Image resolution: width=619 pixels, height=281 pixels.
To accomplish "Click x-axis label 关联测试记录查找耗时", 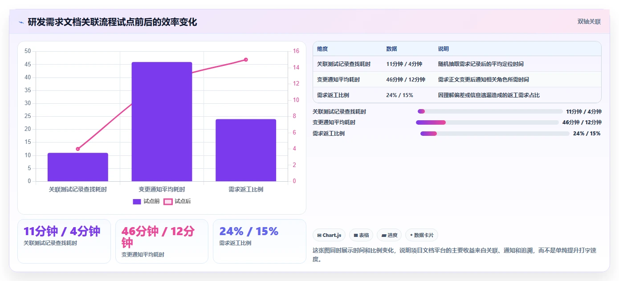I will point(78,189).
